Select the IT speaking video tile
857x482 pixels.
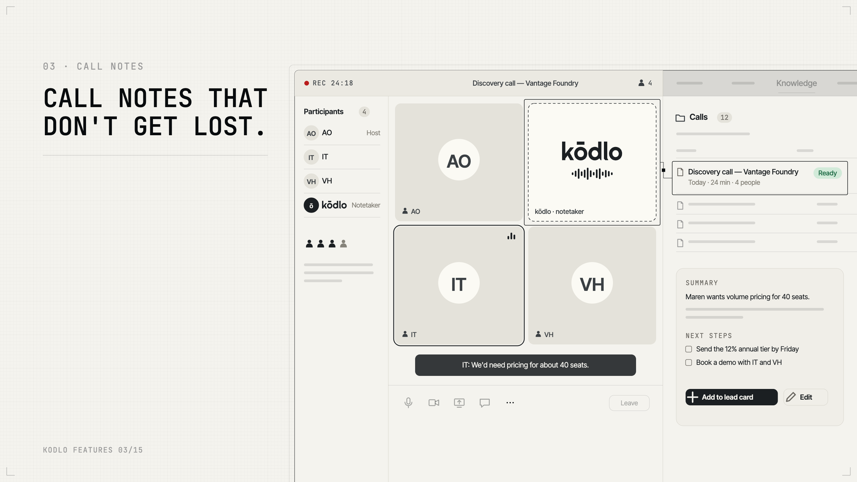[459, 285]
